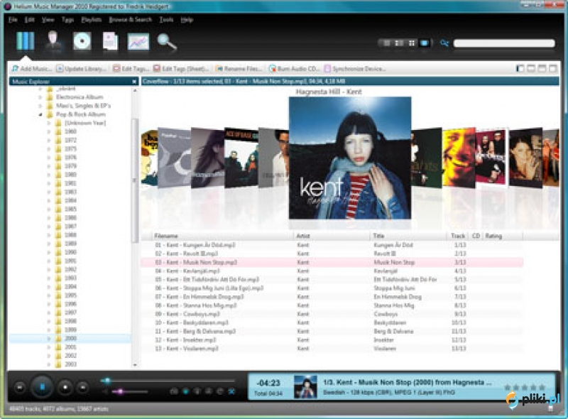
Task: Toggle the third panel layout icon at toolbar right
Action: [x=542, y=68]
